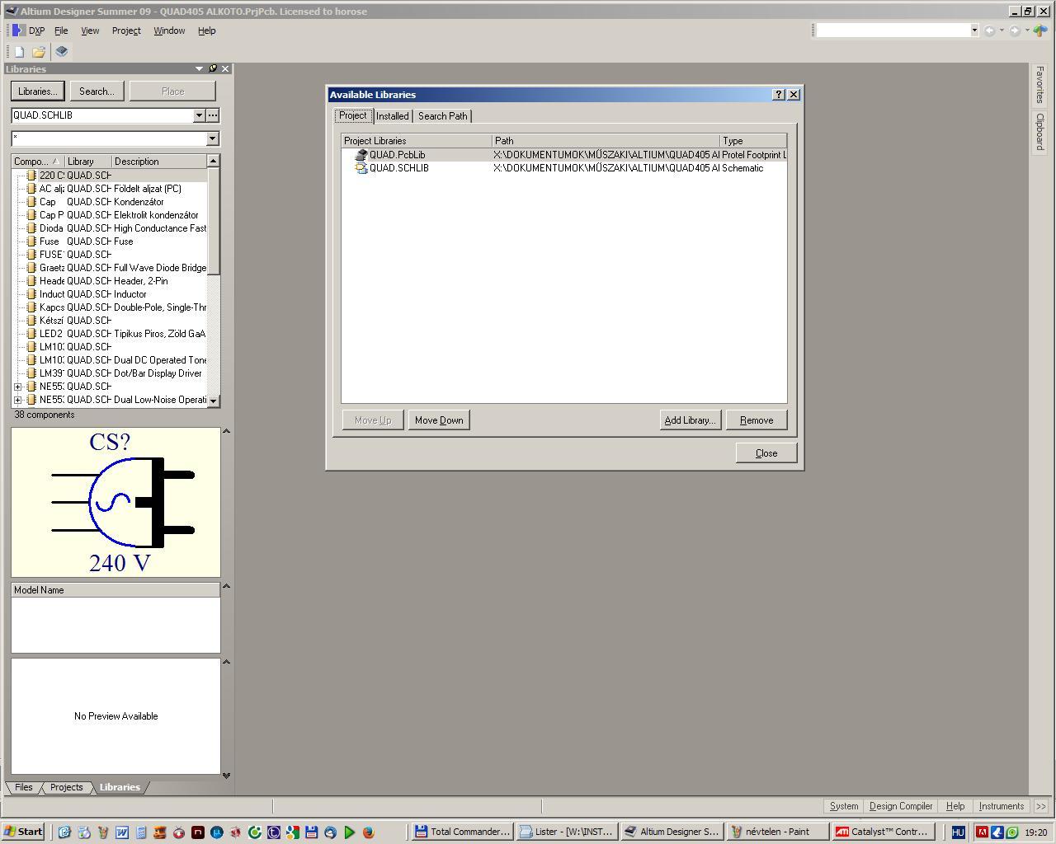Click the navigate back arrow in toolbar
Image resolution: width=1056 pixels, height=844 pixels.
click(989, 30)
